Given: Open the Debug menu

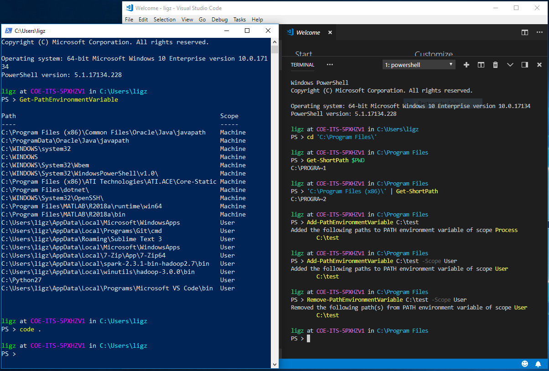Looking at the screenshot, I should point(219,20).
